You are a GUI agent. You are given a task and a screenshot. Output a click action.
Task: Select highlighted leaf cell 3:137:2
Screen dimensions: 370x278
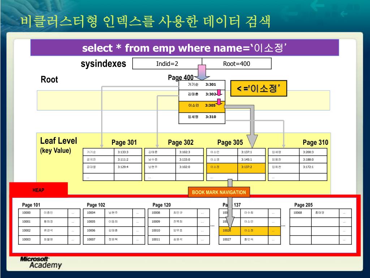[x=251, y=167]
